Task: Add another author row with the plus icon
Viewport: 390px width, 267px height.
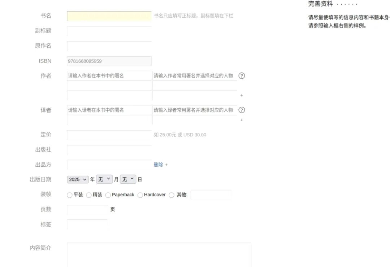Action: [241, 95]
